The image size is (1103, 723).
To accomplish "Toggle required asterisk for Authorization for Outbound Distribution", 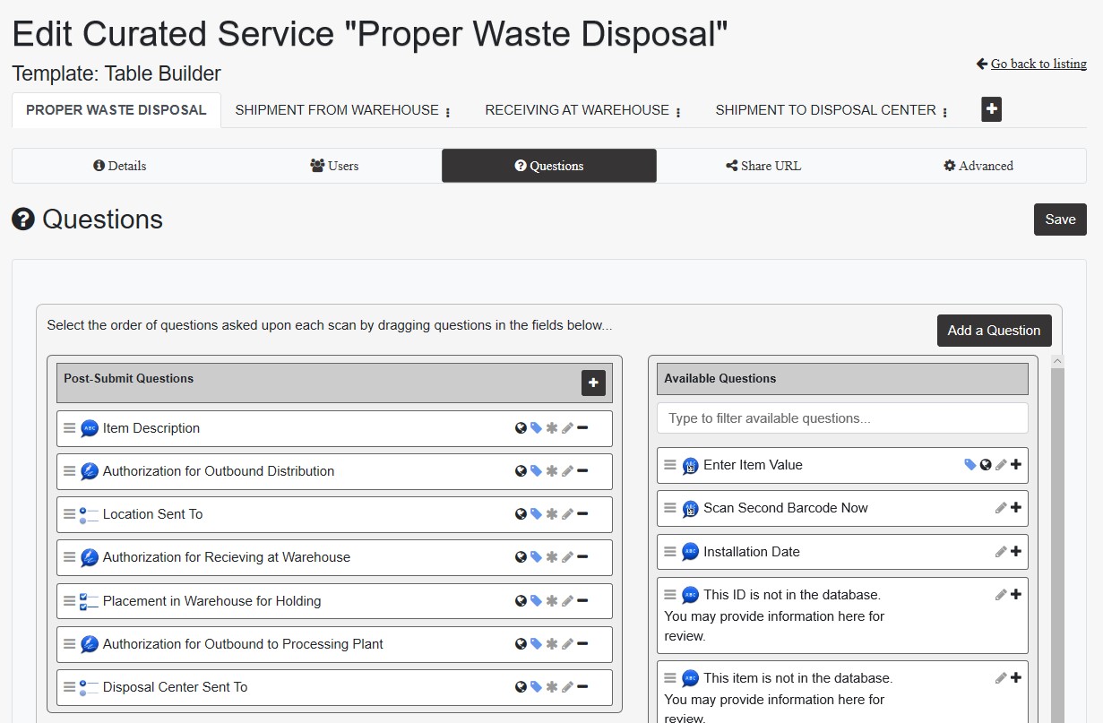I will tap(552, 471).
